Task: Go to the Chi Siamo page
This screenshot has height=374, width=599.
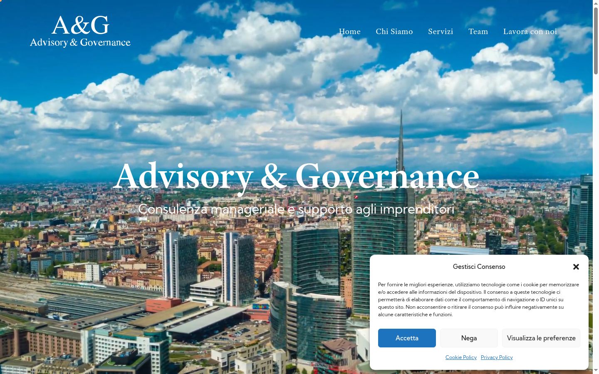Action: (x=394, y=32)
